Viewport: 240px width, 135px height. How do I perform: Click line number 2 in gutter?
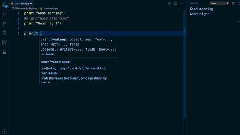18,18
